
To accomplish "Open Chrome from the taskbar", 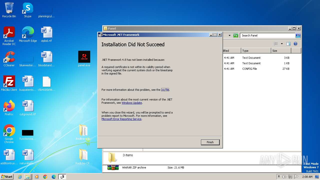I will pyautogui.click(x=45, y=177).
